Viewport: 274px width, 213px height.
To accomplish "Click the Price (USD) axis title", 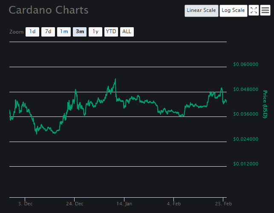I will click(265, 104).
